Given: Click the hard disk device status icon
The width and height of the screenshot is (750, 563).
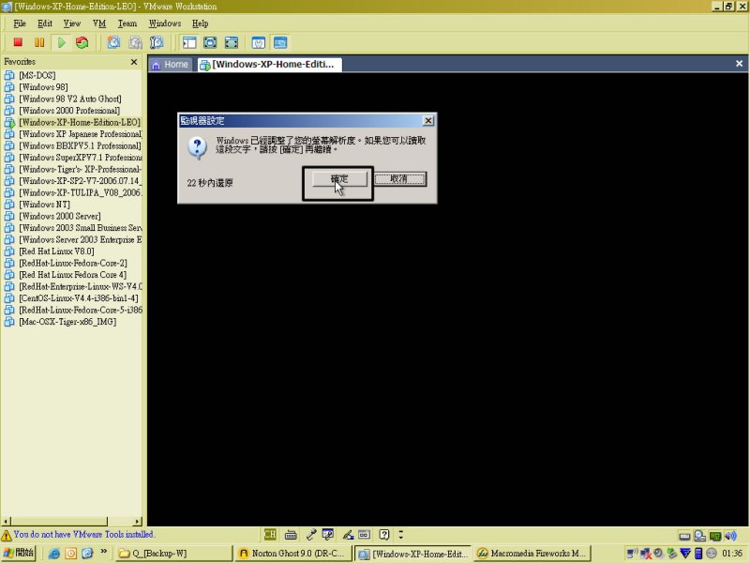Looking at the screenshot, I should [684, 535].
